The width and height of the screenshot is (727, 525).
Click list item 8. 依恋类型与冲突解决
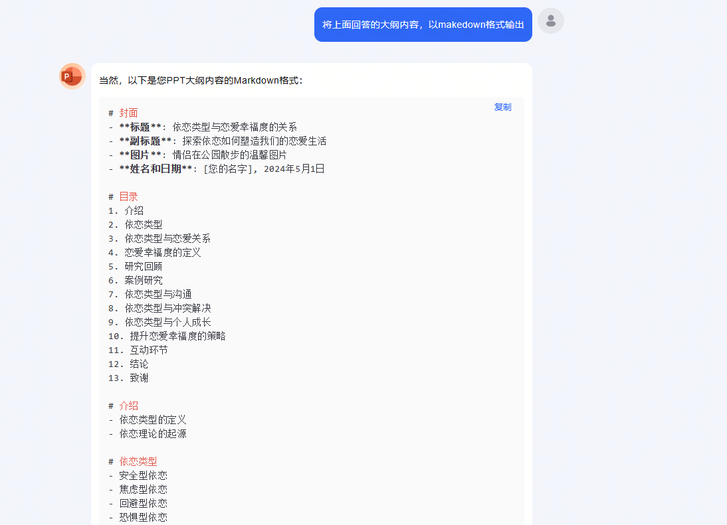[x=159, y=308]
